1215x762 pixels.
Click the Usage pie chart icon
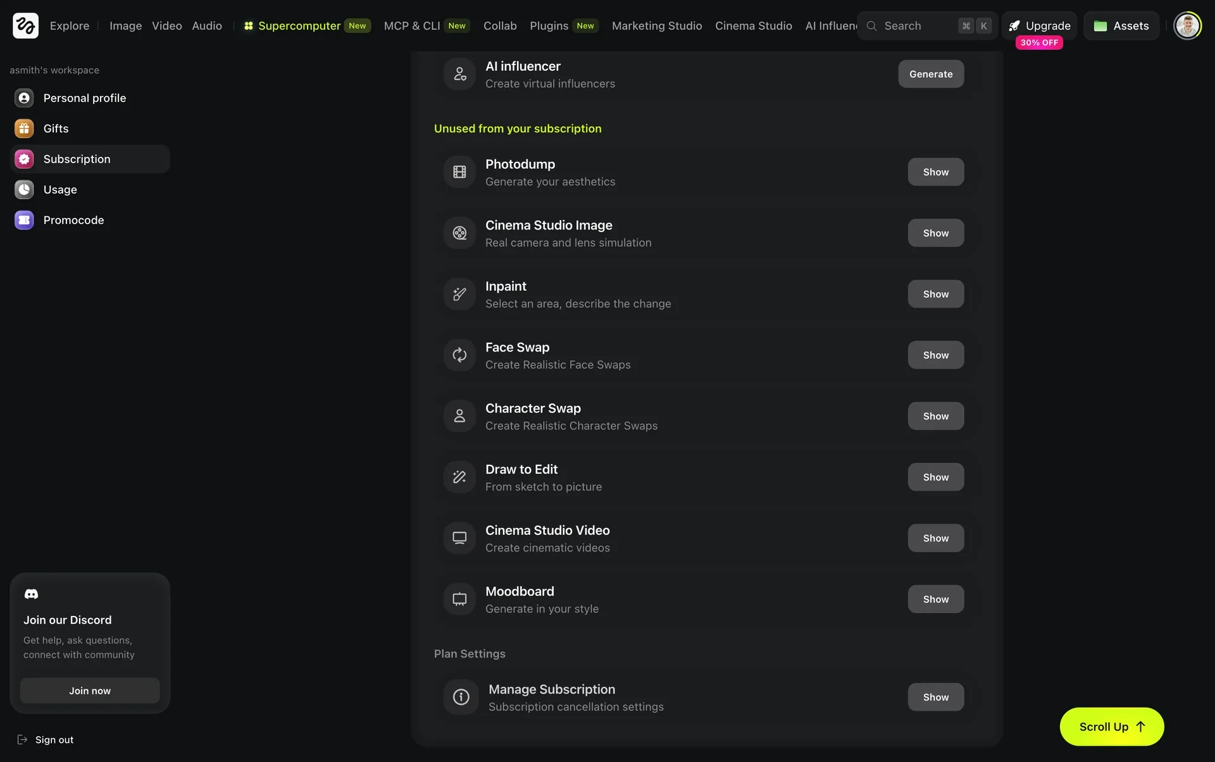coord(24,189)
